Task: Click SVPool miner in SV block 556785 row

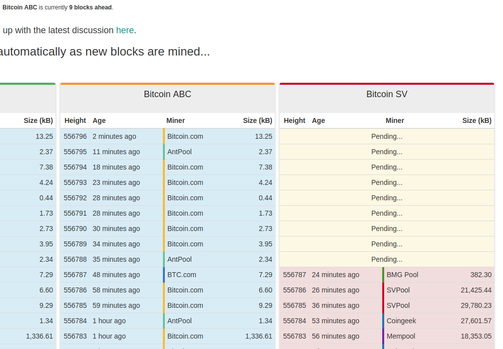Action: pos(398,305)
